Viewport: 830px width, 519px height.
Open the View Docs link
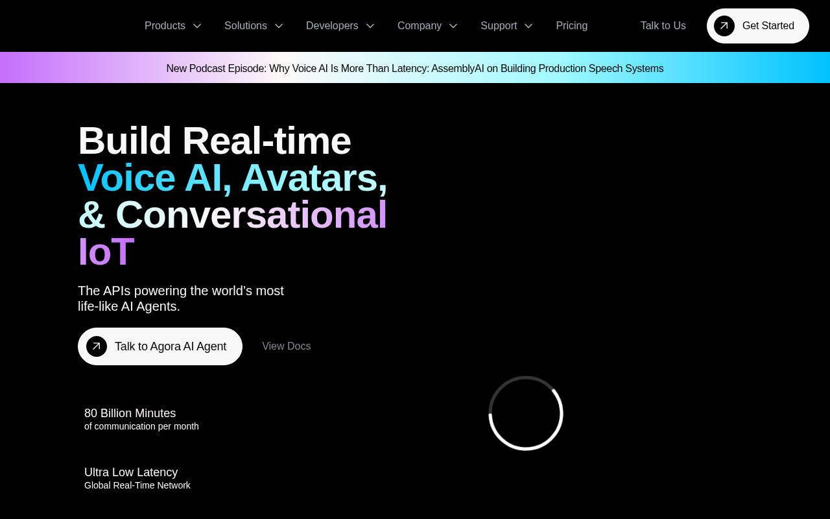click(287, 346)
